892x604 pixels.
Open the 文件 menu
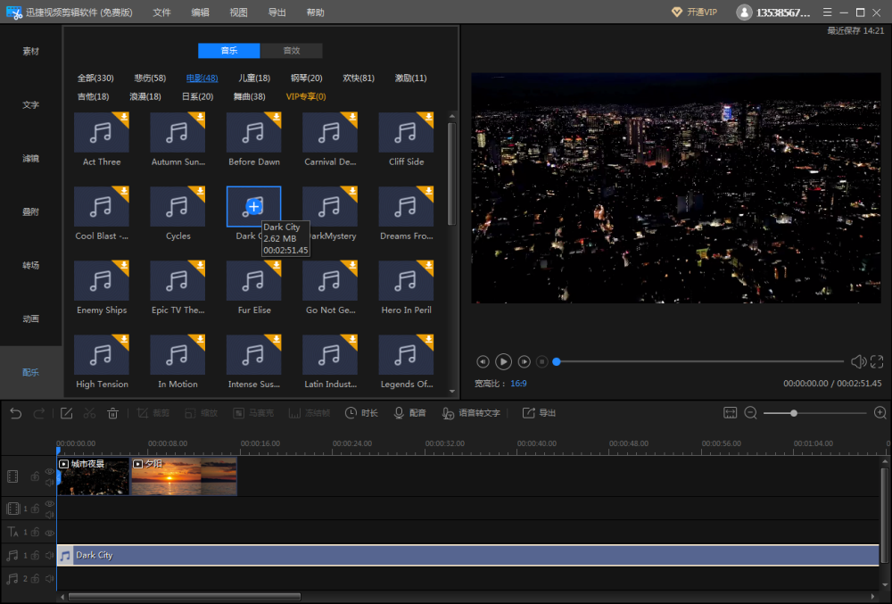[161, 12]
